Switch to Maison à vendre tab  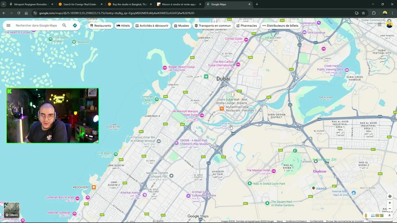tap(179, 4)
